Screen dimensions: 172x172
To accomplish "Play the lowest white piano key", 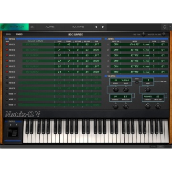I will point(25,131).
